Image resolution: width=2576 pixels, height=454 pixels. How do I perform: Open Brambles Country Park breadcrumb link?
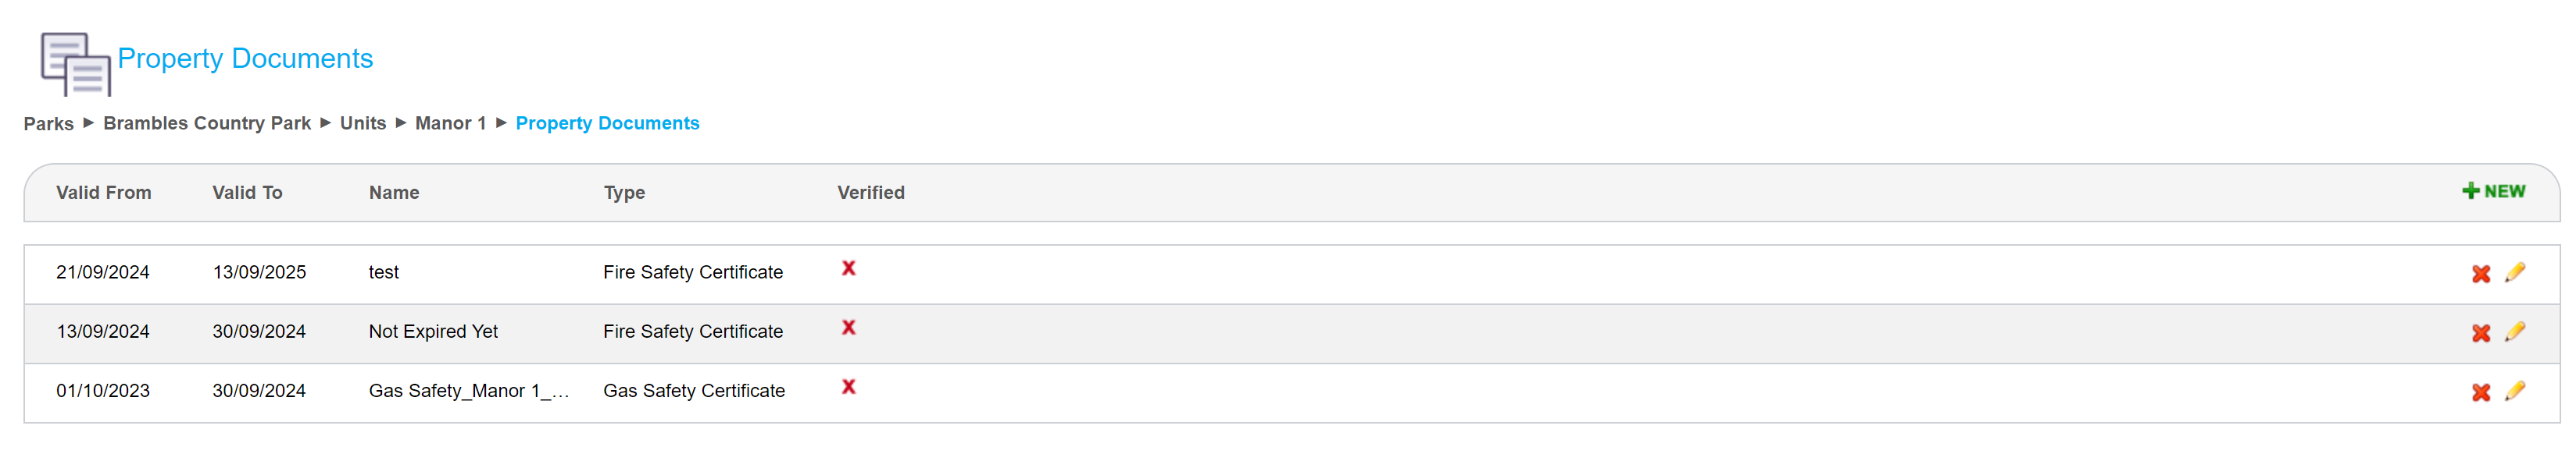coord(207,124)
